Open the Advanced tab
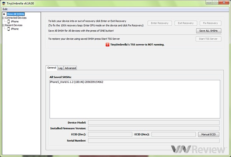 click(x=70, y=68)
